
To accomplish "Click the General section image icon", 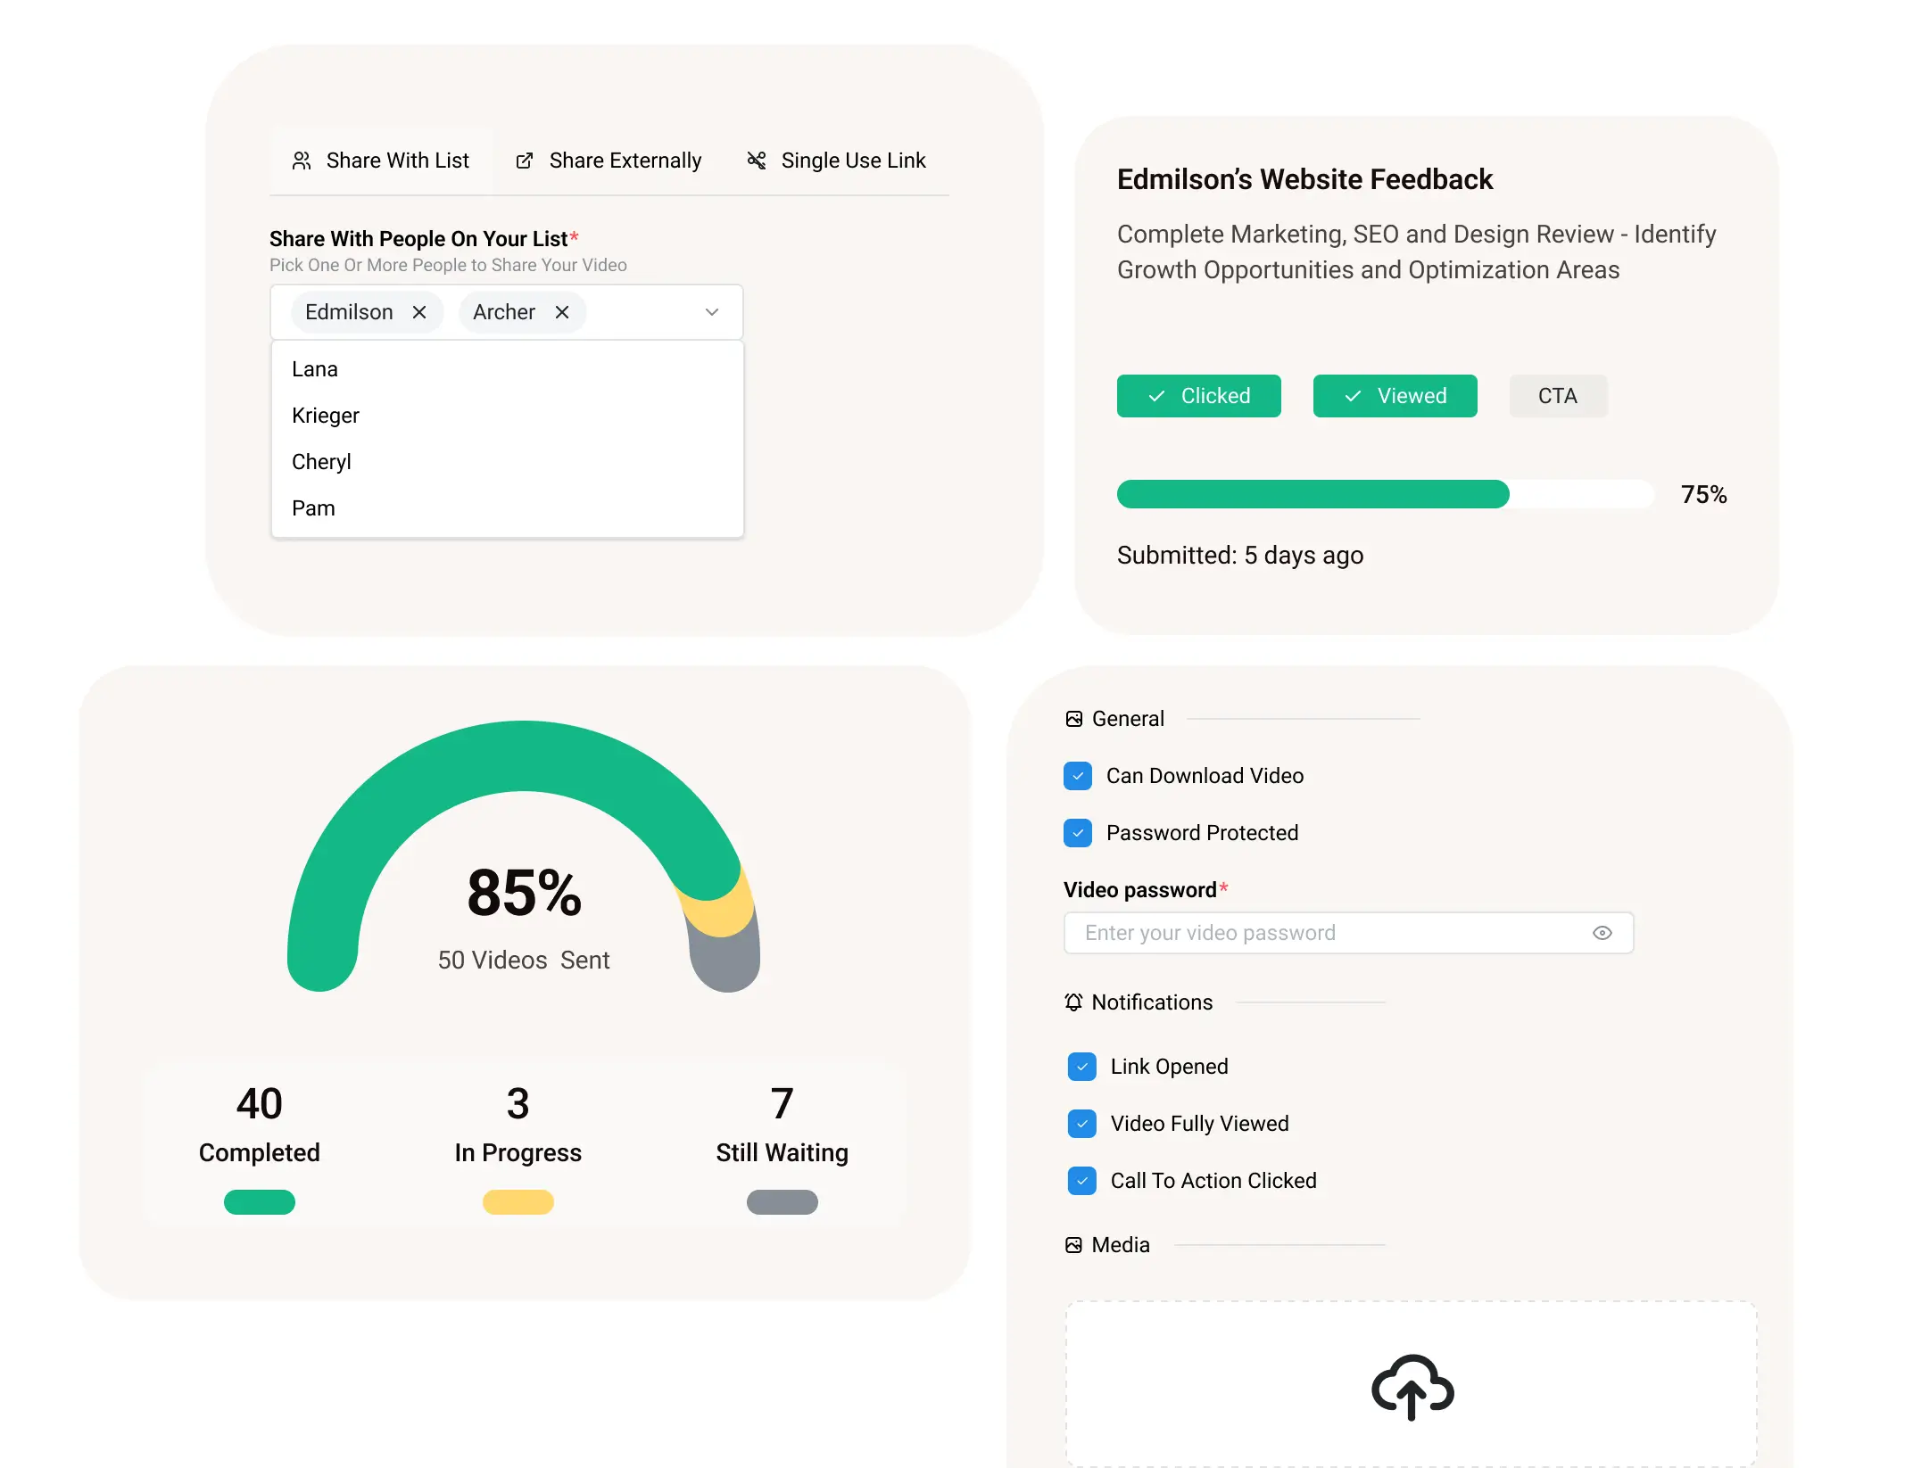I will pos(1073,719).
